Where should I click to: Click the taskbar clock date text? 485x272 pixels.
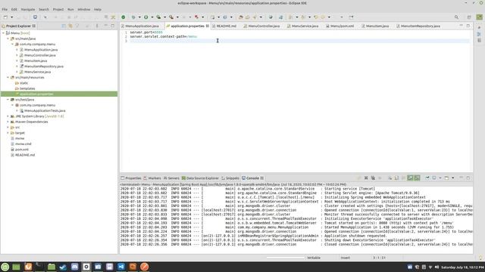[462, 267]
